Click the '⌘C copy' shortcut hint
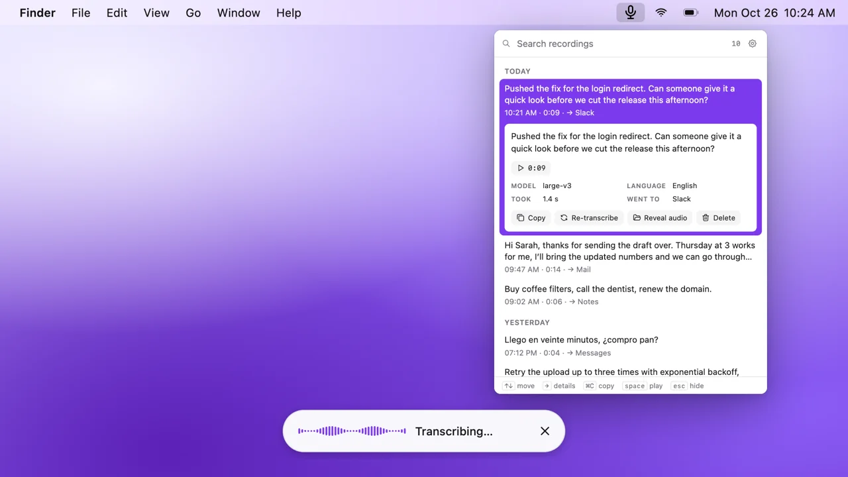 point(599,386)
